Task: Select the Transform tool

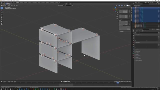Action: pos(2,19)
